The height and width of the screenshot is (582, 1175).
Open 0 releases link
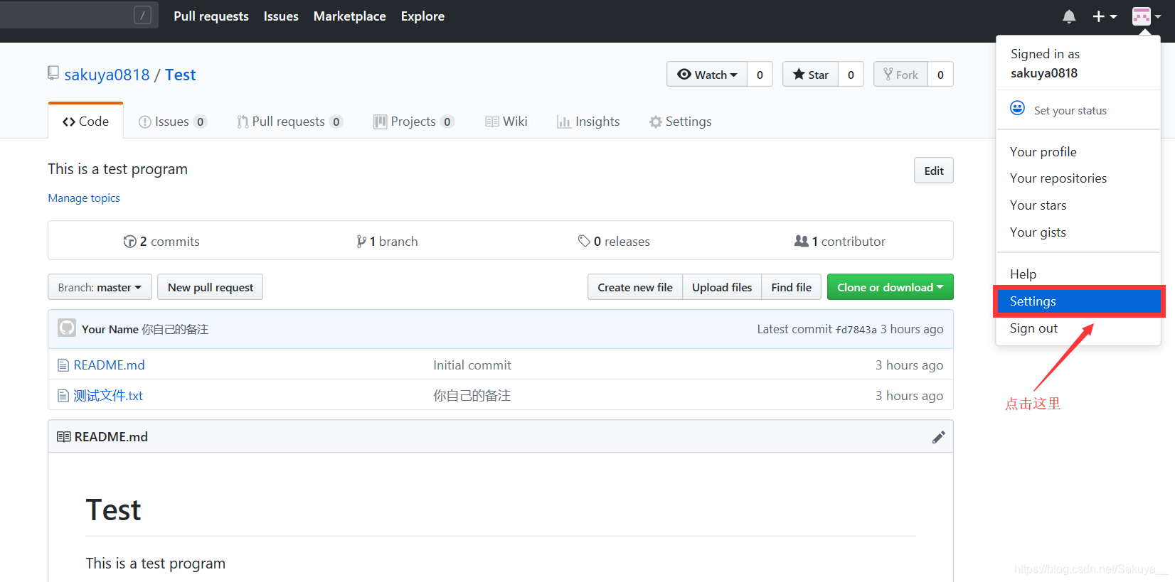point(614,242)
